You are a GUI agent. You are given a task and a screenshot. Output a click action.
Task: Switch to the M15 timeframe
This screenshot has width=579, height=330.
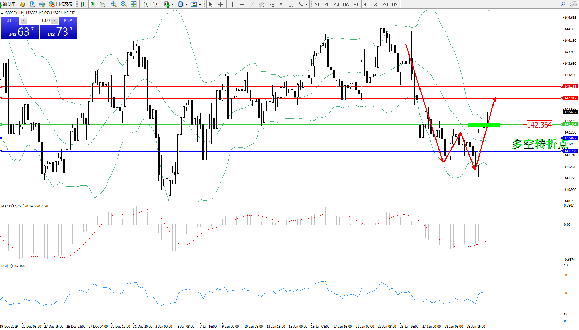336,4
